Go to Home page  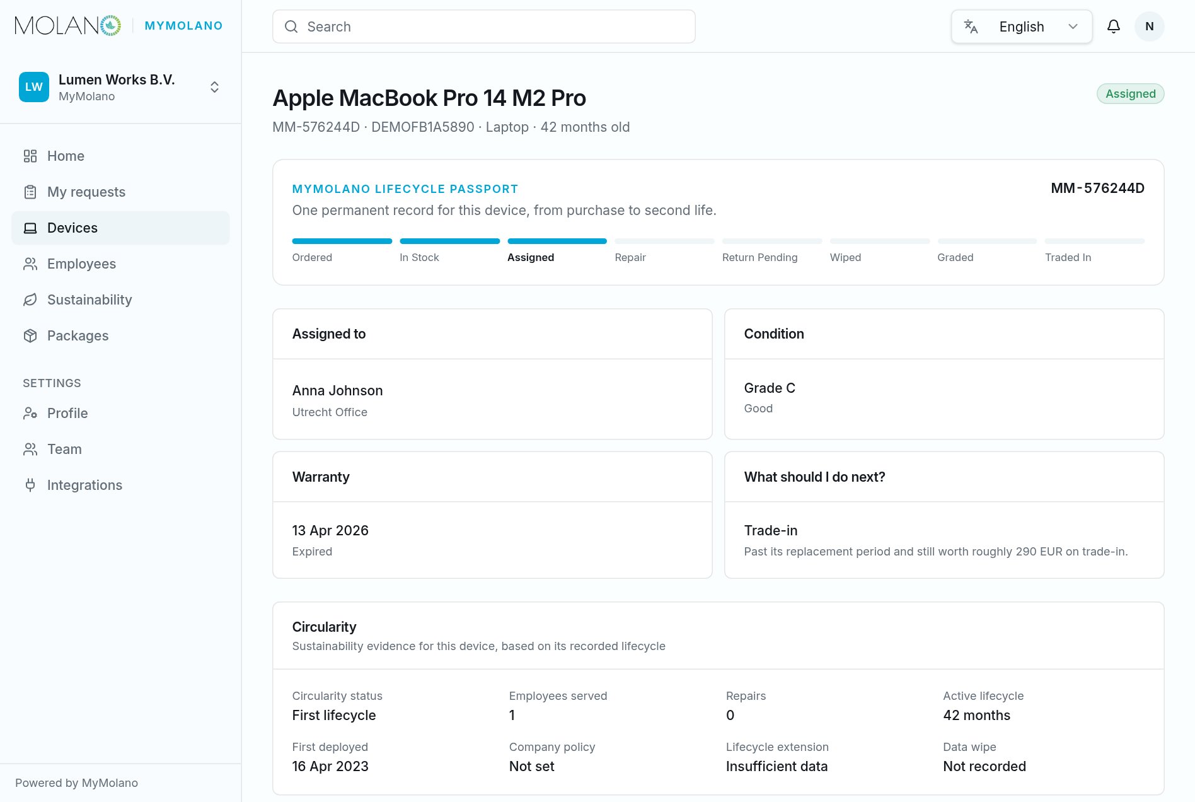[120, 156]
